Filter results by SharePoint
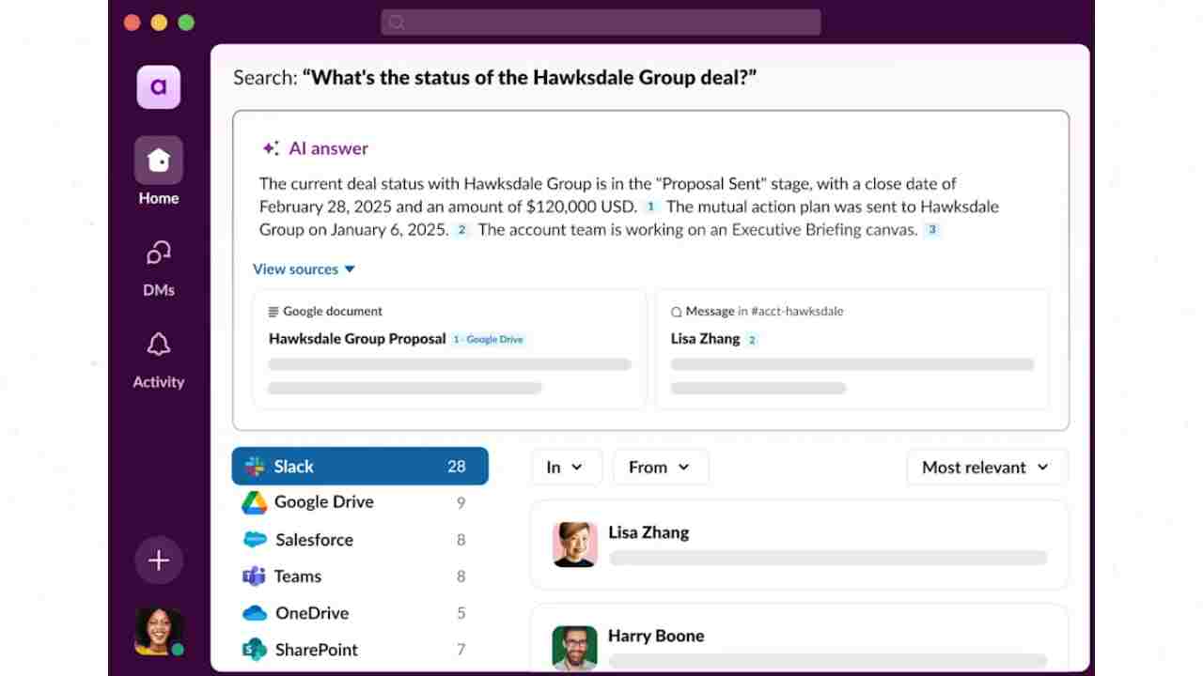 pos(316,649)
